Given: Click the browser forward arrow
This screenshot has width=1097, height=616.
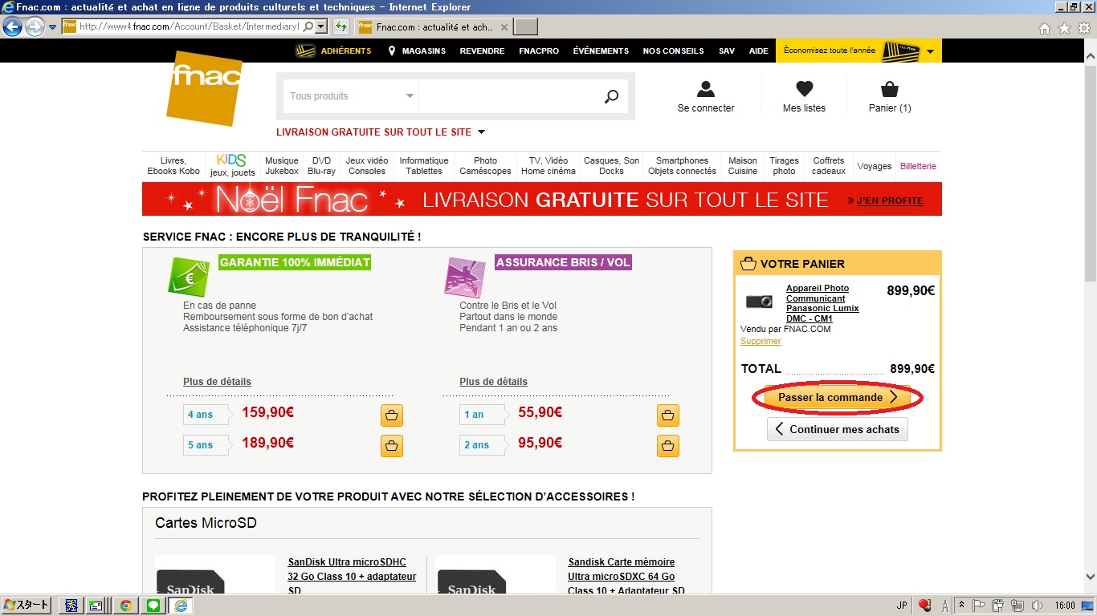Looking at the screenshot, I should point(35,26).
